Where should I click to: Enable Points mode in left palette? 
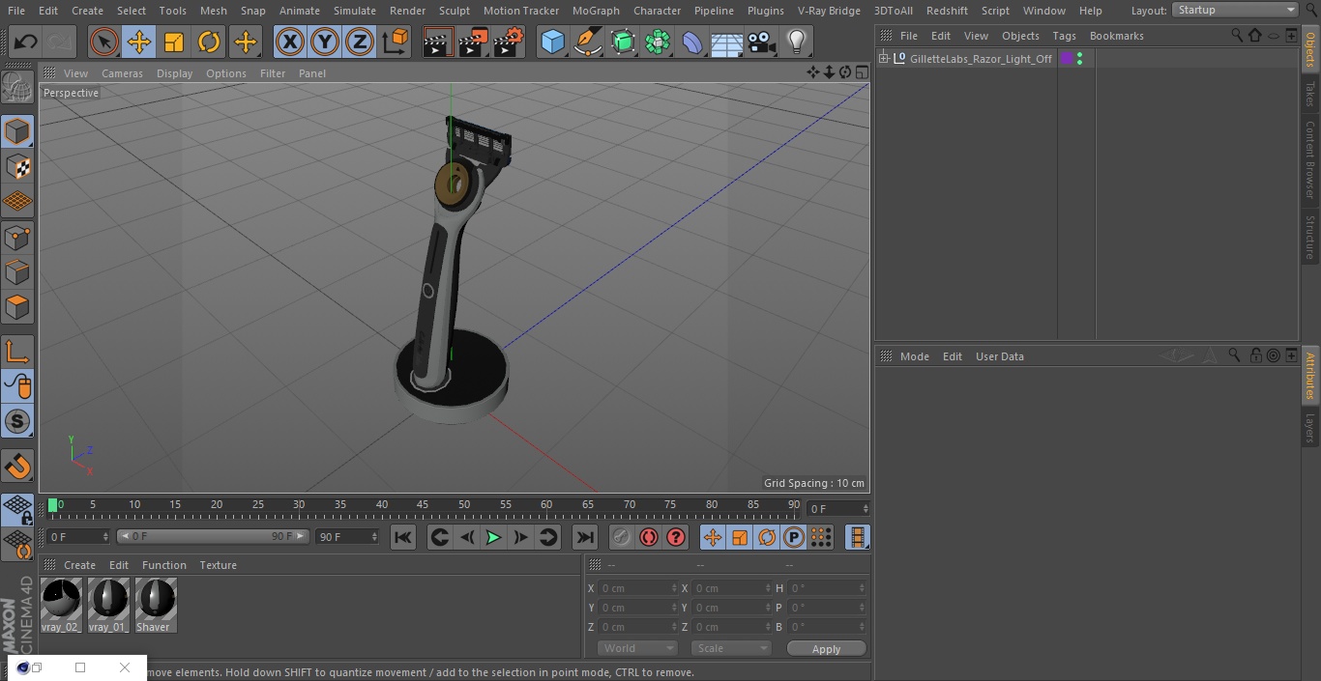[x=17, y=237]
